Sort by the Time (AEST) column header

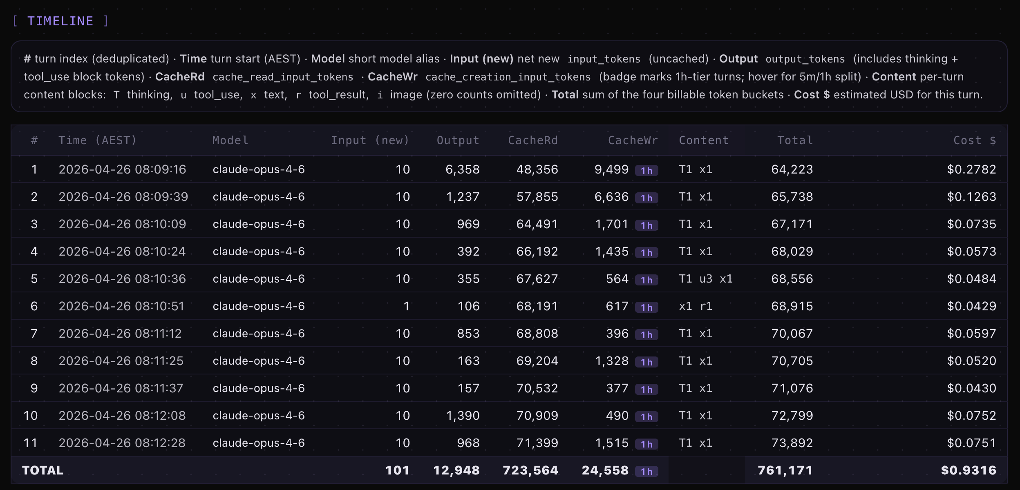point(97,140)
